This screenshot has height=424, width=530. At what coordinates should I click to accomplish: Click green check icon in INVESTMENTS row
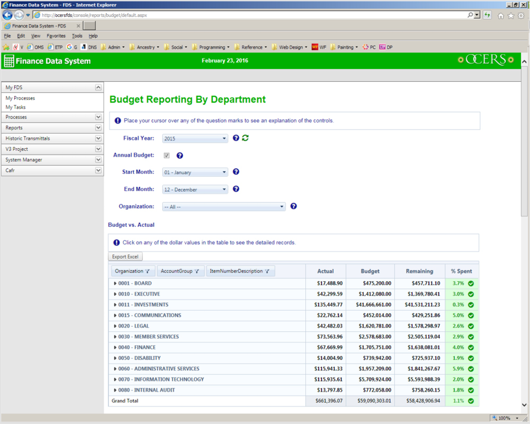471,305
